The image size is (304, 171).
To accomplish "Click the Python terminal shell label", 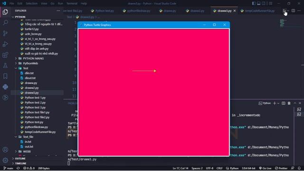I will [265, 104].
